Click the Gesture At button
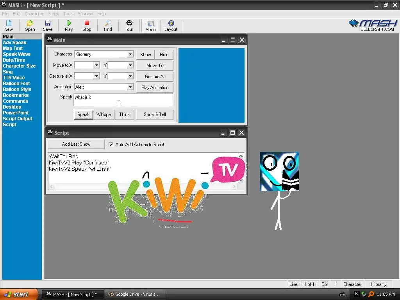 click(155, 77)
